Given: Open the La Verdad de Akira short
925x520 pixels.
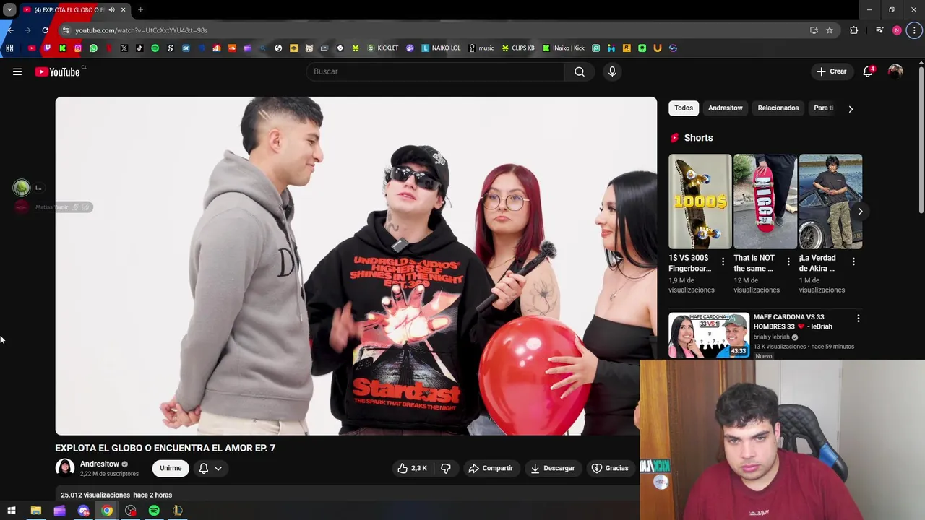Looking at the screenshot, I should coord(830,201).
